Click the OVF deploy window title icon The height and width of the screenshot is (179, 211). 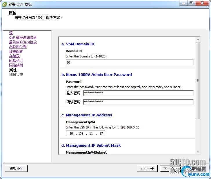(5, 4)
